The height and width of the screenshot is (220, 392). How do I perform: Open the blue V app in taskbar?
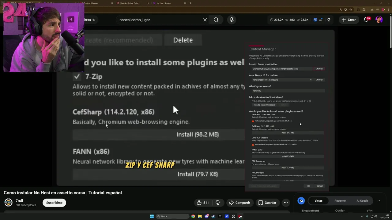pyautogui.click(x=227, y=216)
